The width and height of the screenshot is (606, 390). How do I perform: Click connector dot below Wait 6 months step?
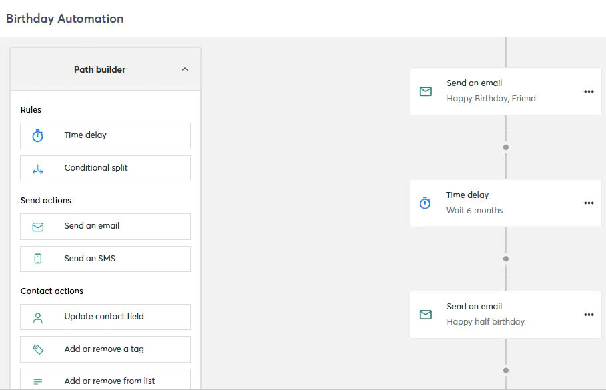(506, 259)
